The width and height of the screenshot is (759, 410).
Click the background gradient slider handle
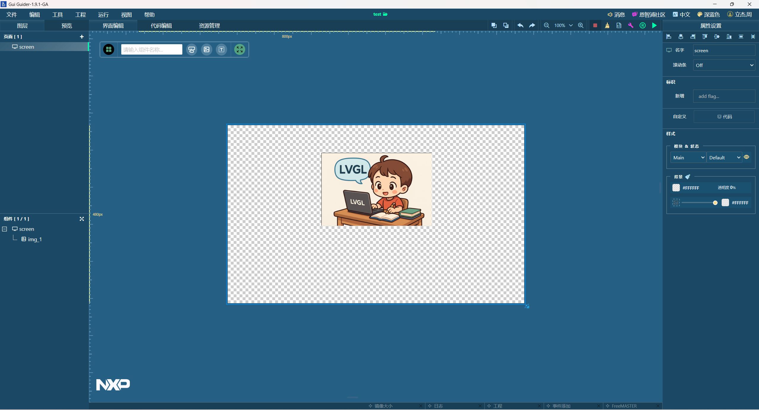point(715,203)
